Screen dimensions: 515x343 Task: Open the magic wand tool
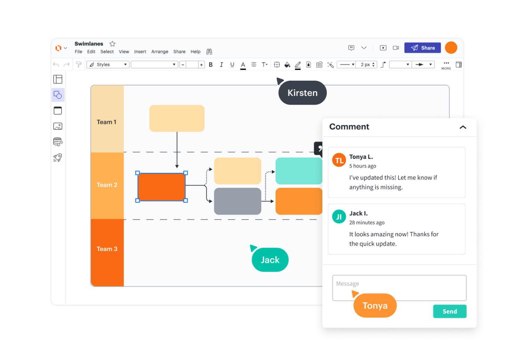[x=330, y=65]
